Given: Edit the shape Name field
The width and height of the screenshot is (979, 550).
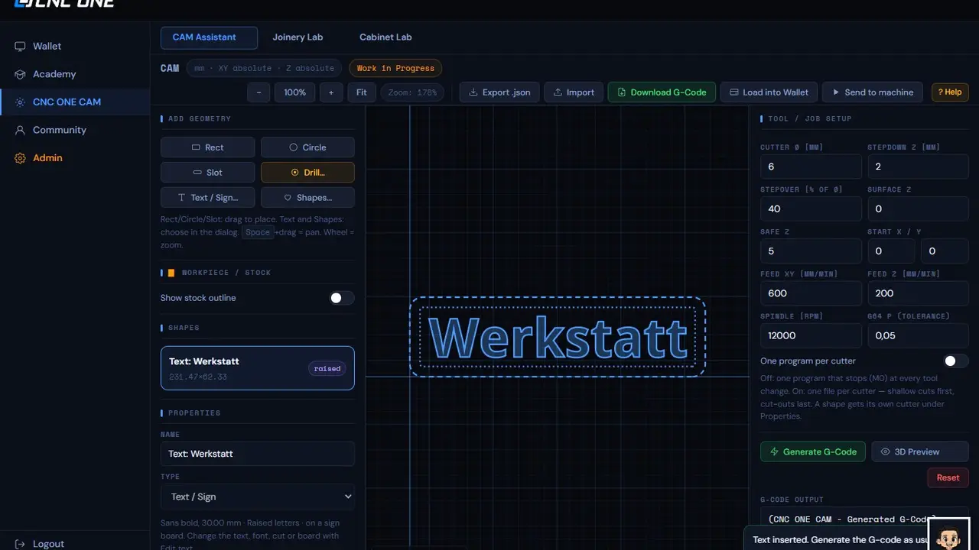Looking at the screenshot, I should click(x=258, y=454).
